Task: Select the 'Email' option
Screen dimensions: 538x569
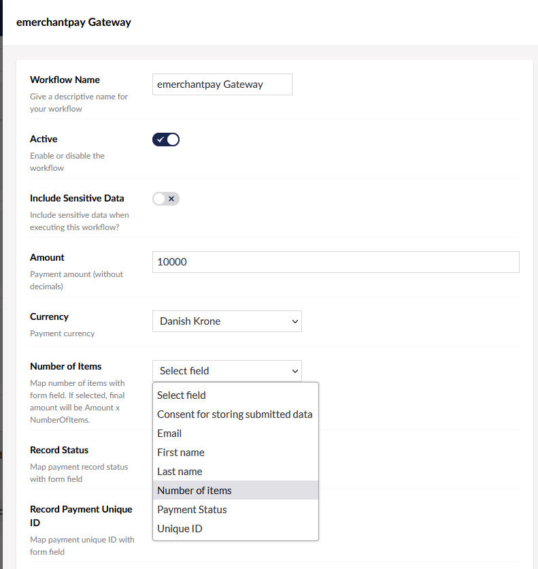Action: click(235, 434)
